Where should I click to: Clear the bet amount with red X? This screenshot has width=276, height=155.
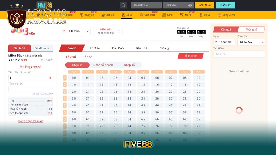click(x=50, y=78)
